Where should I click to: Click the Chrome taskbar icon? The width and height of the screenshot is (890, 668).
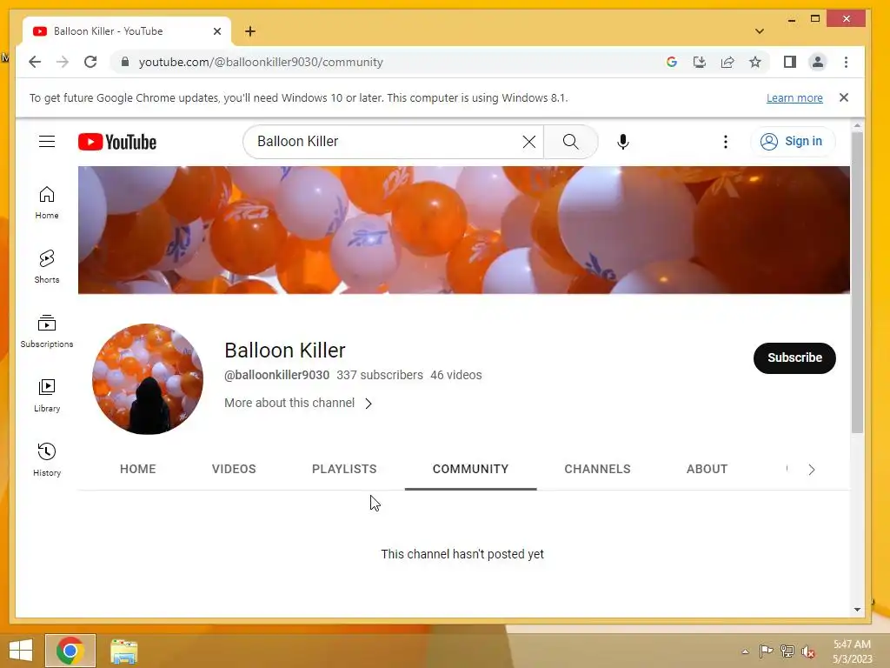pyautogui.click(x=70, y=651)
